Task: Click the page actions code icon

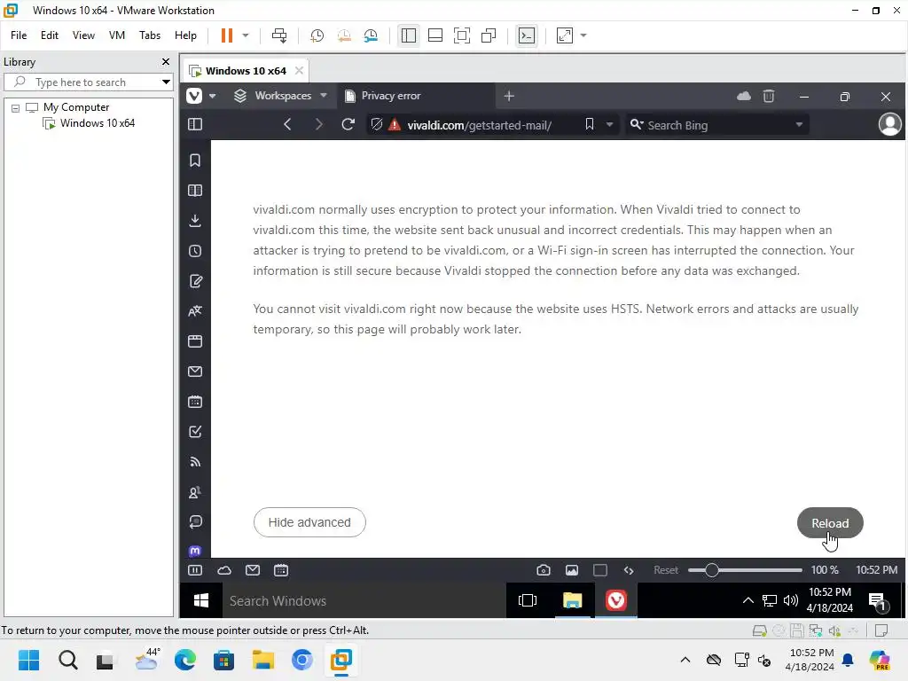Action: 629,570
